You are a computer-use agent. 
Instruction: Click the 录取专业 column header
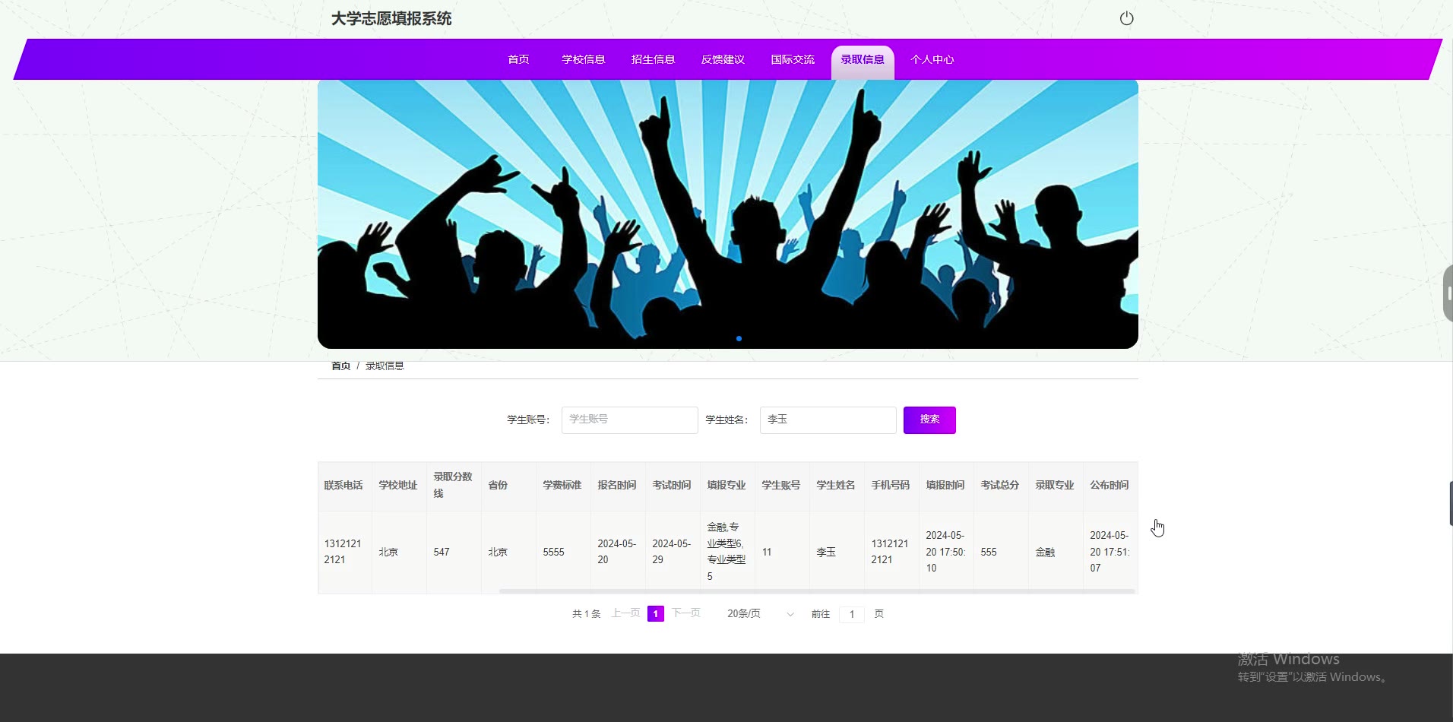(1055, 485)
